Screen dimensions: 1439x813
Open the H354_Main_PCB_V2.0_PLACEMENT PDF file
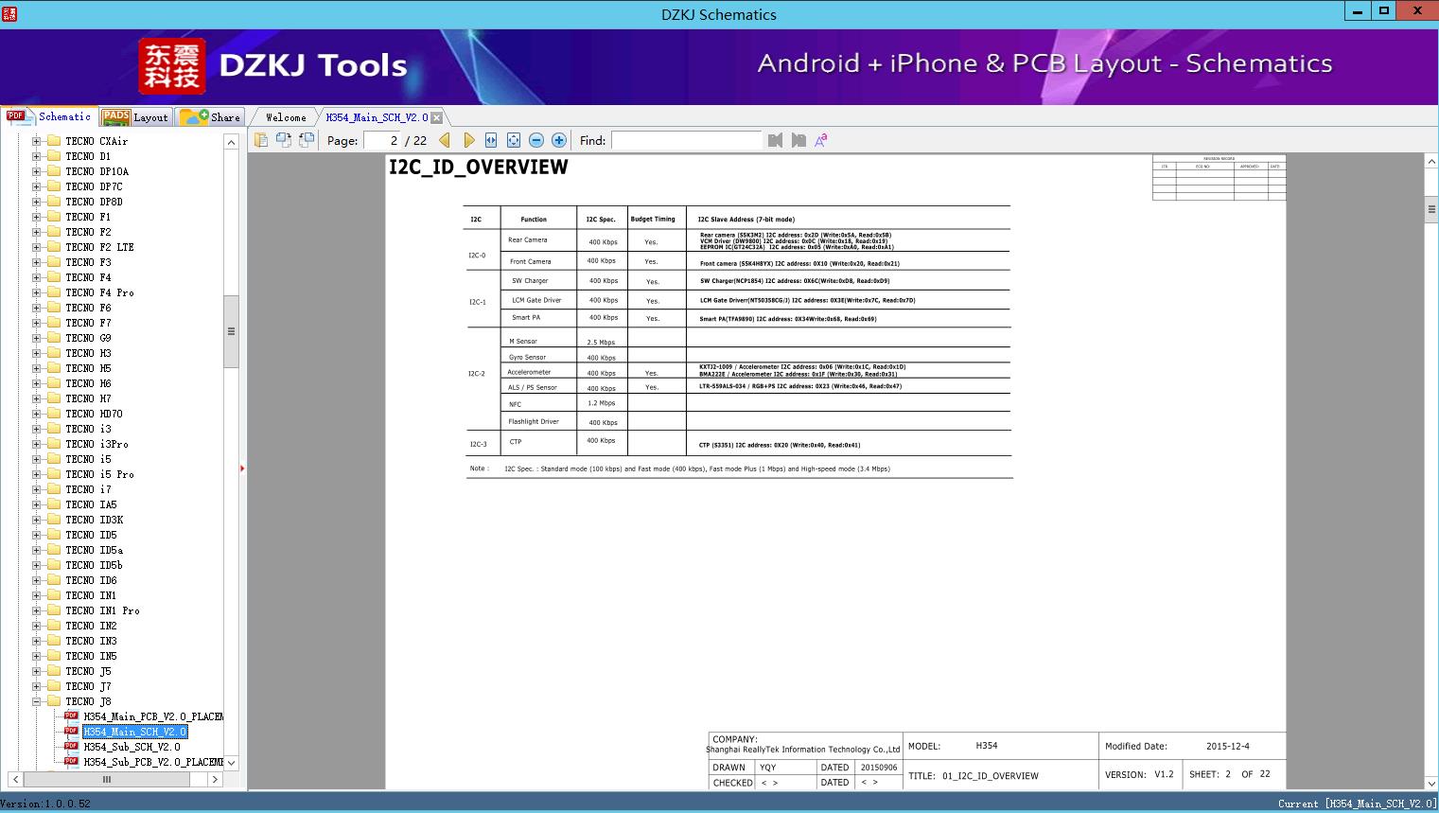tap(153, 716)
